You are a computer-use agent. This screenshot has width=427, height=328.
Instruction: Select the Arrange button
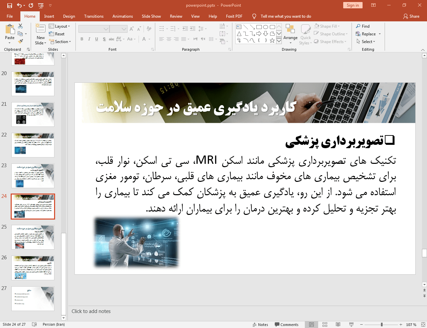(290, 34)
